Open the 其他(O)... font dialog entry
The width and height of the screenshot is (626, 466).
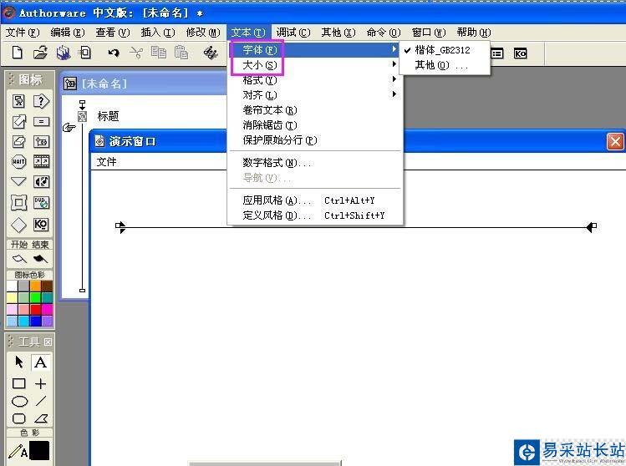tap(444, 65)
